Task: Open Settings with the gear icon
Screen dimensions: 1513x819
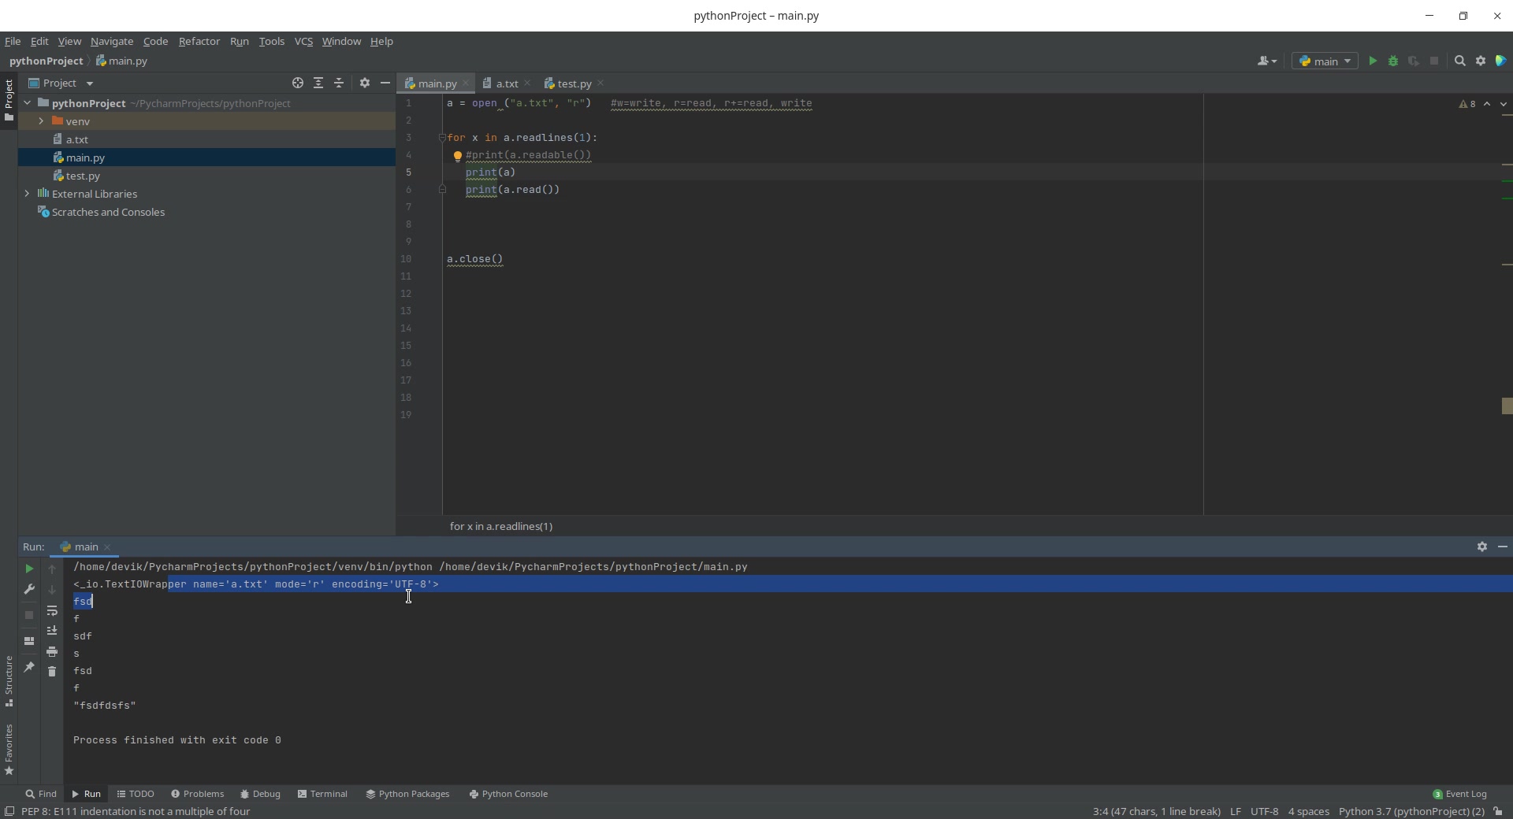Action: [x=1480, y=61]
